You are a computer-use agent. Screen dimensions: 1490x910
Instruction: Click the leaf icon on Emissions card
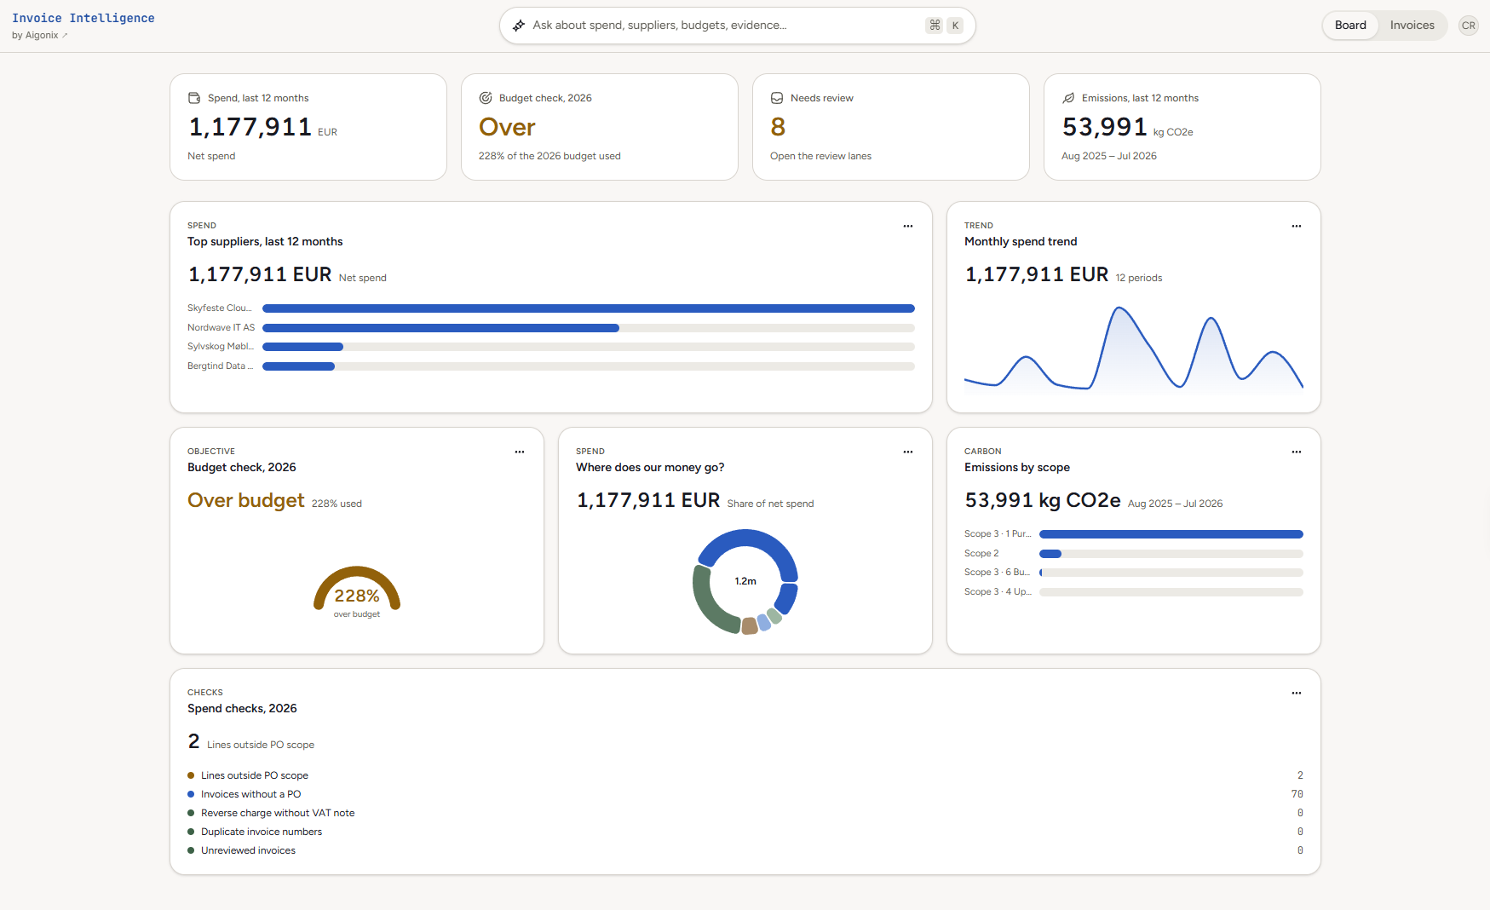[1068, 98]
